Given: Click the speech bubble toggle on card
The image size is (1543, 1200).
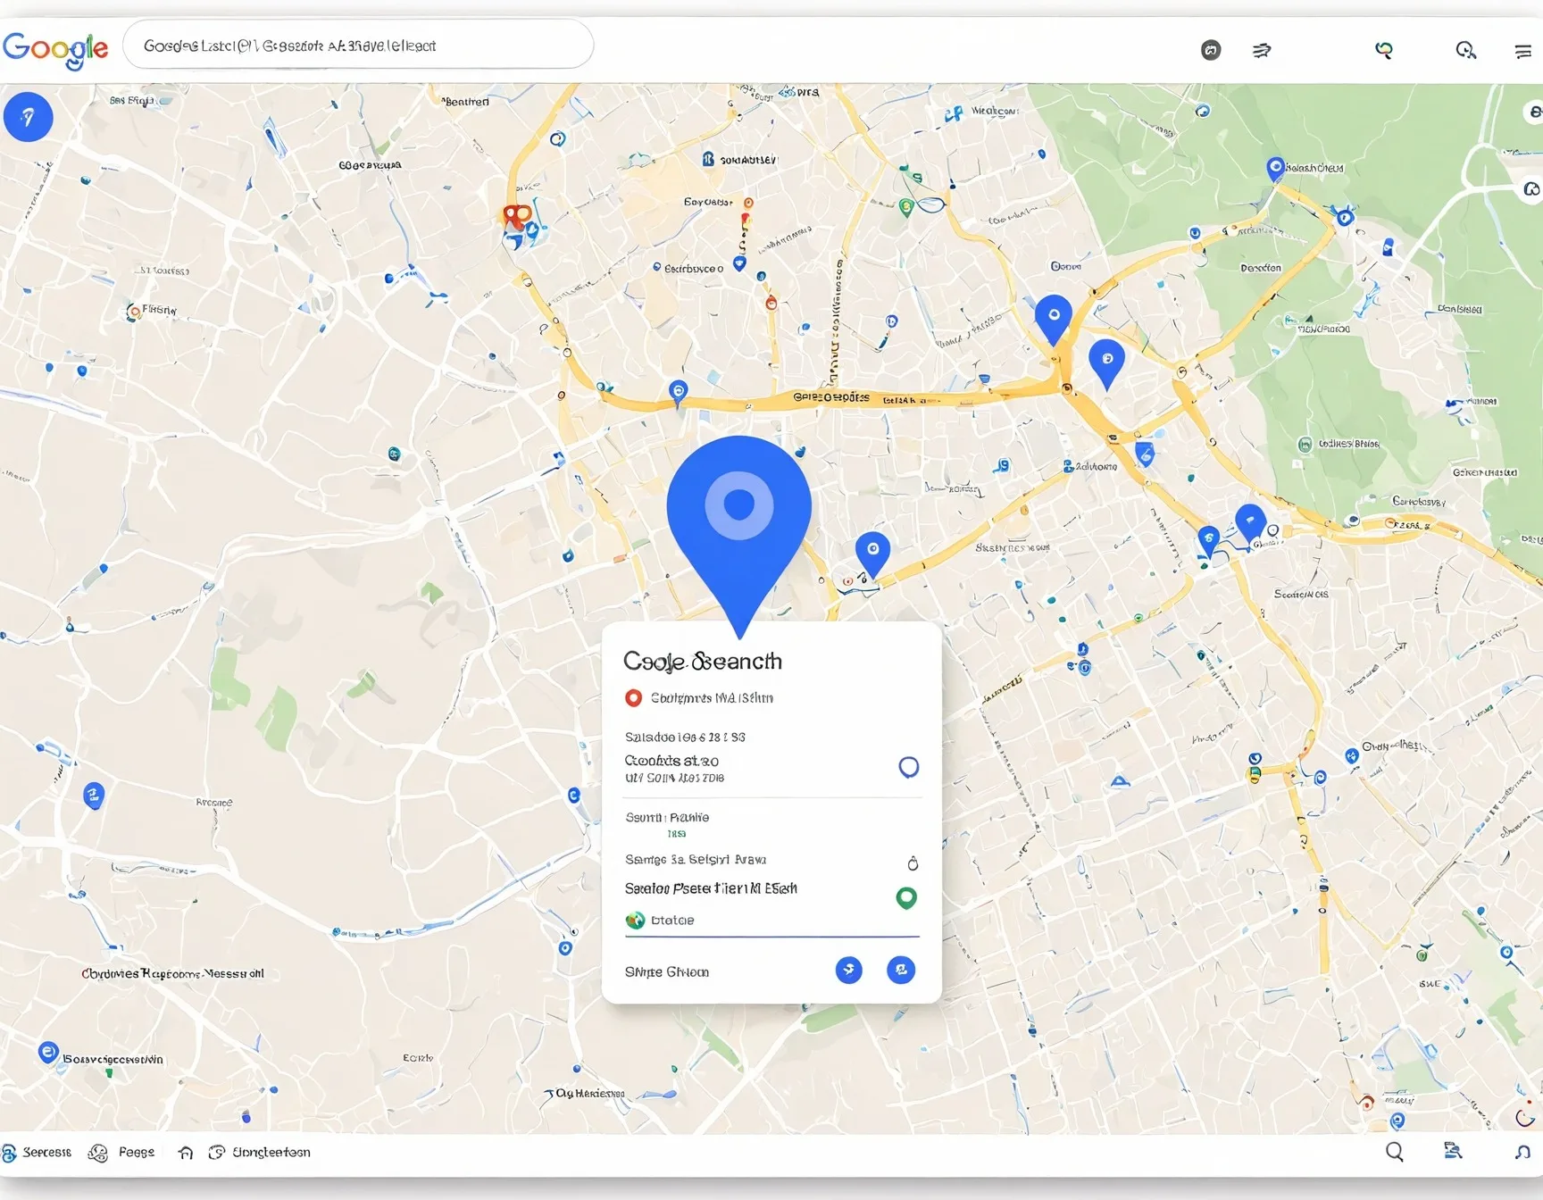Looking at the screenshot, I should click(x=909, y=766).
